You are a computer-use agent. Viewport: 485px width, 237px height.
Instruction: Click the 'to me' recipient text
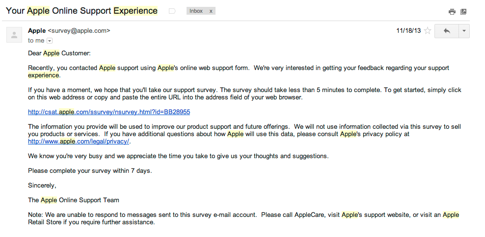pyautogui.click(x=36, y=41)
